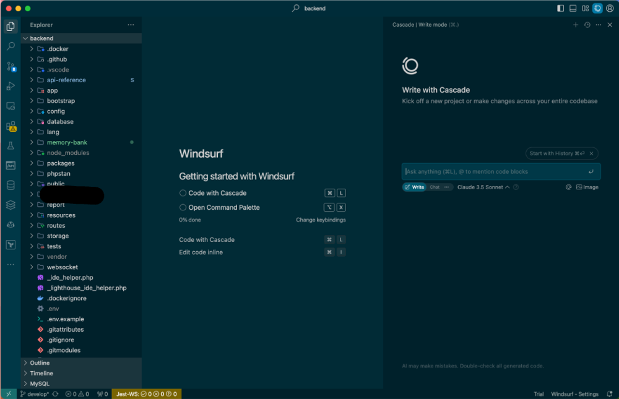The height and width of the screenshot is (399, 619).
Task: Open more Cascade modes ellipsis
Action: 446,187
